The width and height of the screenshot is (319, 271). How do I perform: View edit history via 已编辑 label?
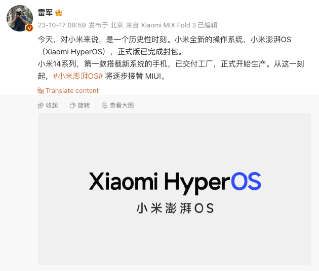207,25
